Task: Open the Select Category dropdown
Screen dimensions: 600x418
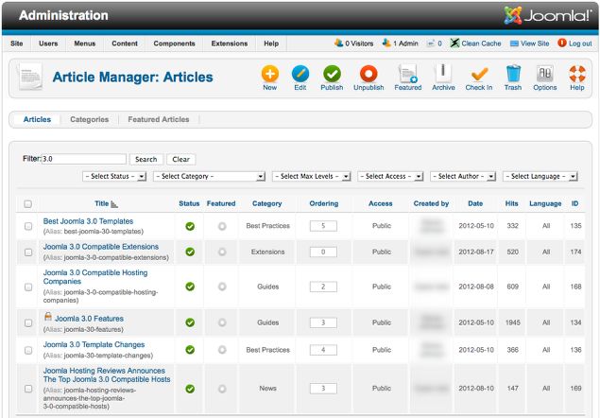Action: click(210, 176)
